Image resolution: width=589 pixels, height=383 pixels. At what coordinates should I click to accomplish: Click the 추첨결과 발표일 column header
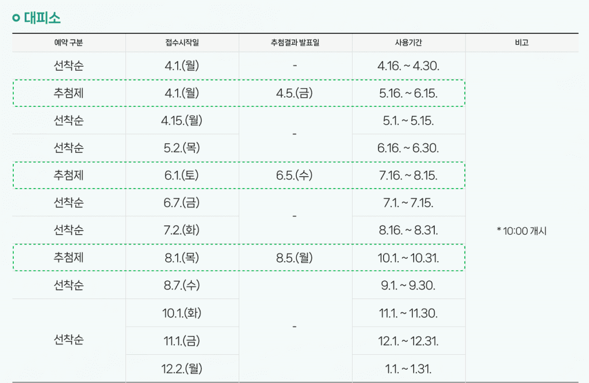pyautogui.click(x=294, y=43)
